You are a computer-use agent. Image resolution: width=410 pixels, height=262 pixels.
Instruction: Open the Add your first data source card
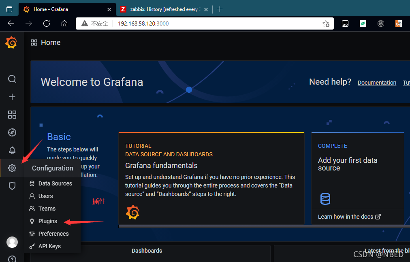point(358,178)
